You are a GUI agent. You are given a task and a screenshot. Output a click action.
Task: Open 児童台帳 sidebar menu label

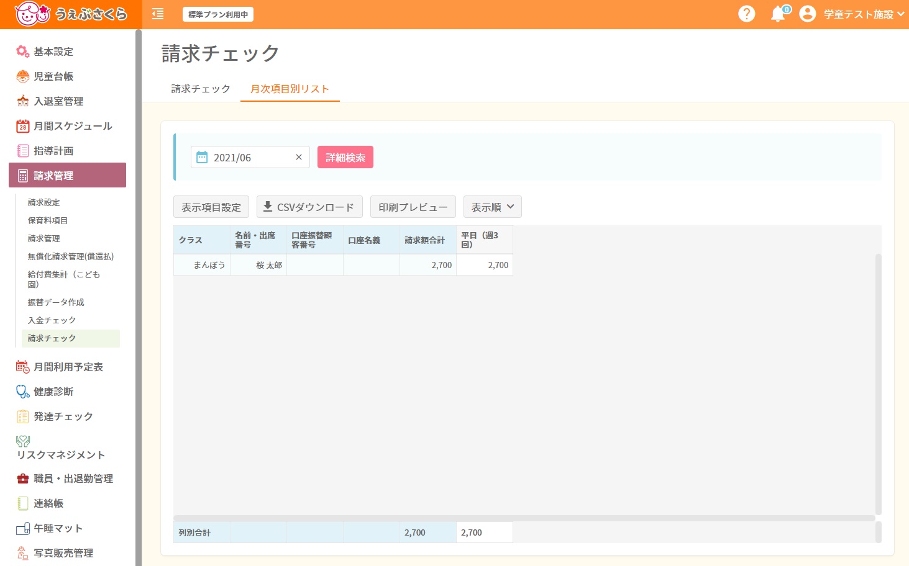point(53,76)
